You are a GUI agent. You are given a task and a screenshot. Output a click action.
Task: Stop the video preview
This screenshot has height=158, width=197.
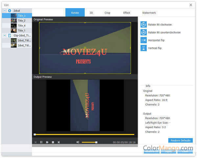tap(53, 142)
